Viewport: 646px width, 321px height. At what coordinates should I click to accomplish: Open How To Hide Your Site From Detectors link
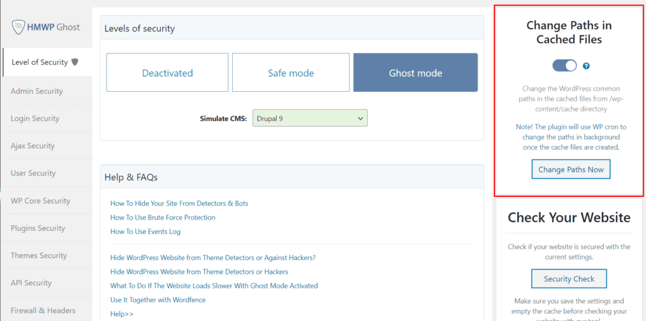click(x=179, y=203)
